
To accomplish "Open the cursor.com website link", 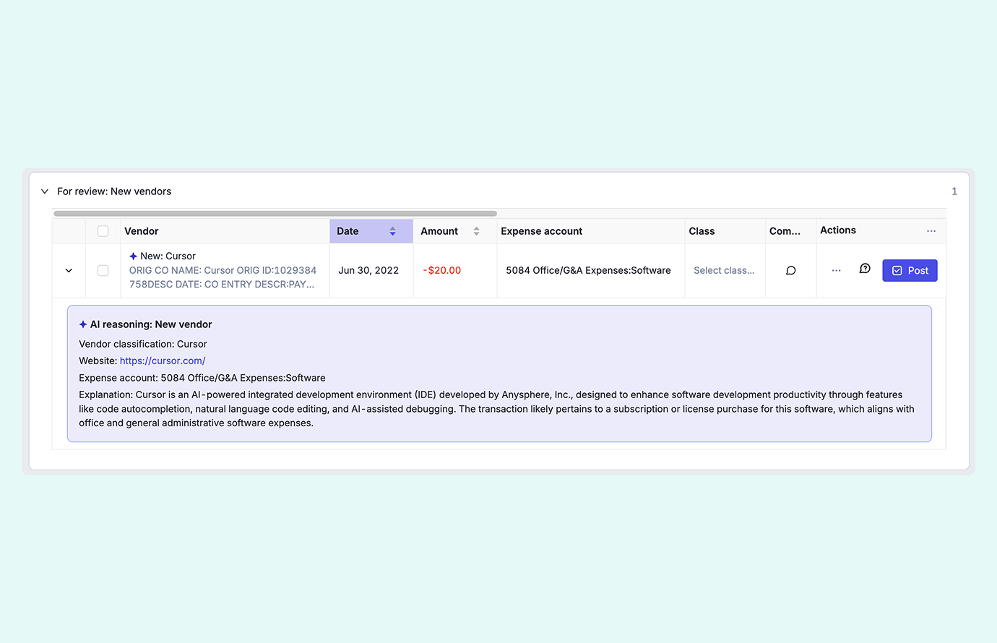I will tap(163, 361).
